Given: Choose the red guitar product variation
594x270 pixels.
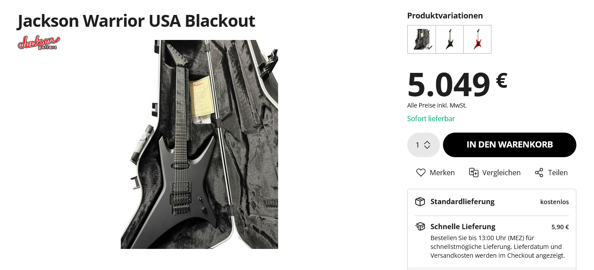Looking at the screenshot, I should (x=477, y=39).
